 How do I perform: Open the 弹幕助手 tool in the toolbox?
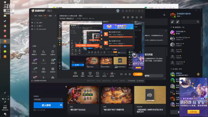click(34, 53)
